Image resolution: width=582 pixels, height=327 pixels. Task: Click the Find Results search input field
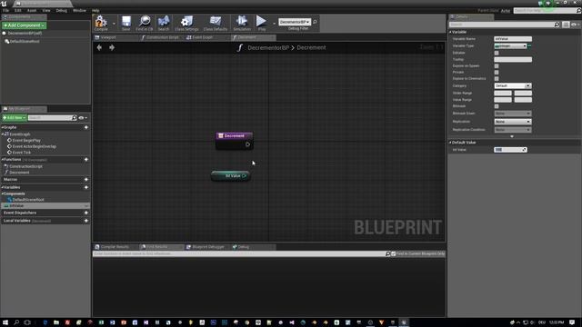point(239,254)
